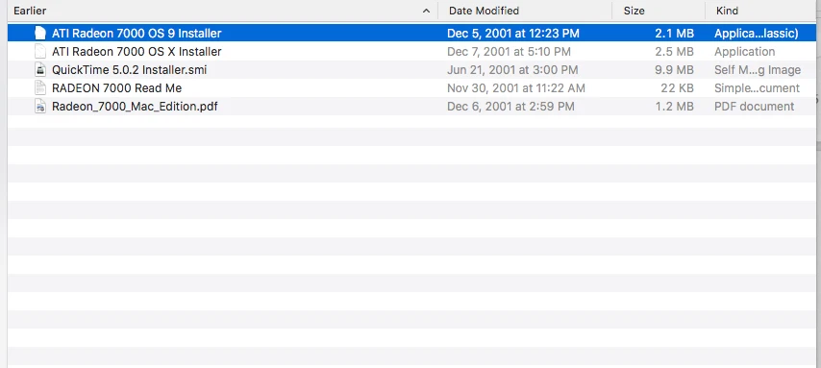This screenshot has height=368, width=821.
Task: Select the Radeon_7000_Mac_Edition.pdf filename
Action: pos(135,107)
